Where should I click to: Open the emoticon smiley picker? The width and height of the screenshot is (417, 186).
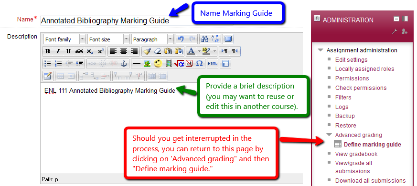click(158, 64)
